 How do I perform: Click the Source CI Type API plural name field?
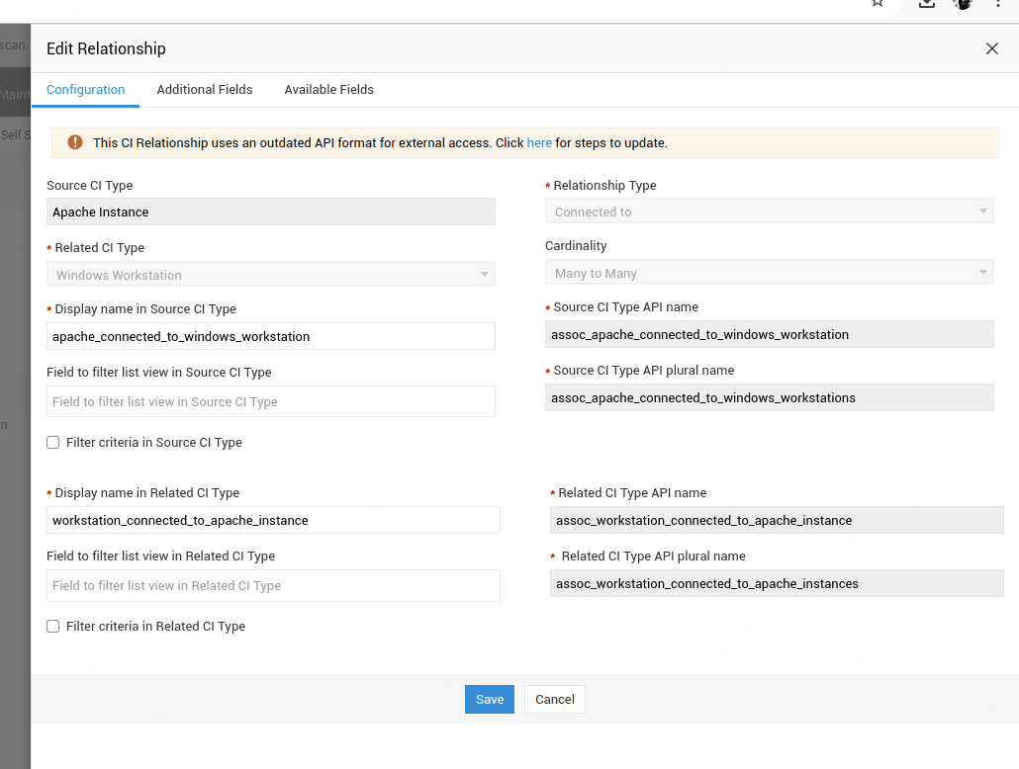[x=770, y=397]
